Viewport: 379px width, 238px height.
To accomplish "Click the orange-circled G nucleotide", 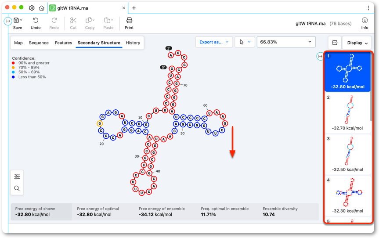I will point(100,123).
